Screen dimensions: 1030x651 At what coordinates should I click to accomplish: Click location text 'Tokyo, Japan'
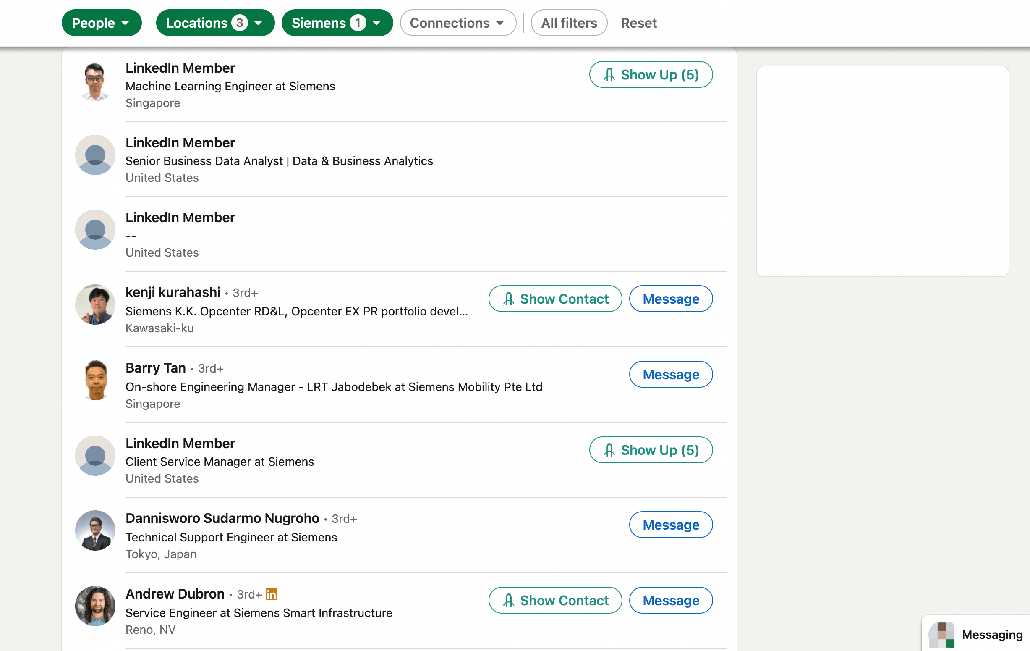[x=161, y=554]
